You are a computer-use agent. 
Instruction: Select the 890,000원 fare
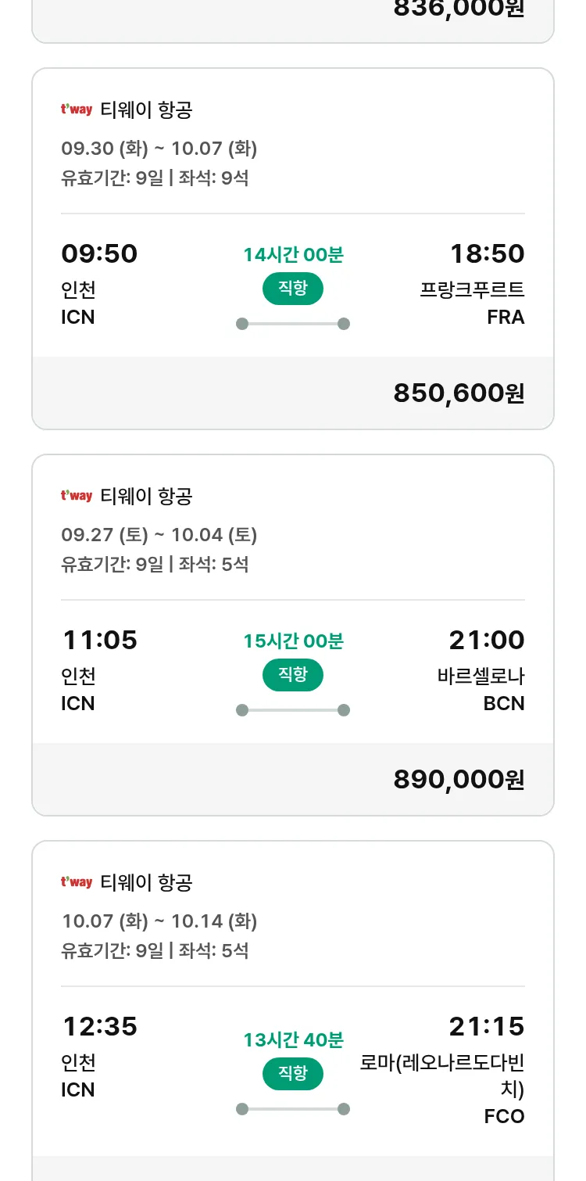(459, 779)
